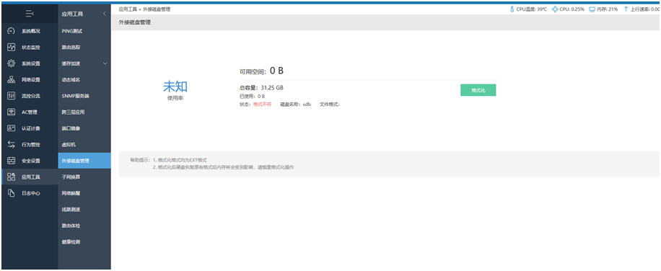
Task: Open AC管理 via its wireless device icon
Action: pyautogui.click(x=12, y=112)
